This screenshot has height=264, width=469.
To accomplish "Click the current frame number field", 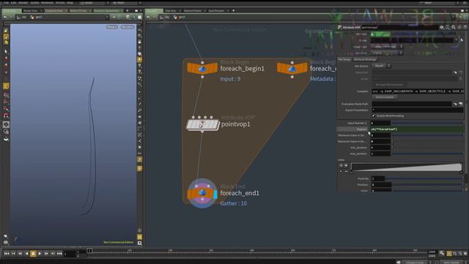I will pyautogui.click(x=70, y=254).
